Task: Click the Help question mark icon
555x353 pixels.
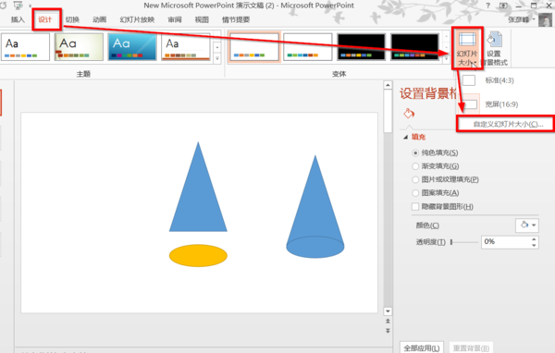Action: 488,6
